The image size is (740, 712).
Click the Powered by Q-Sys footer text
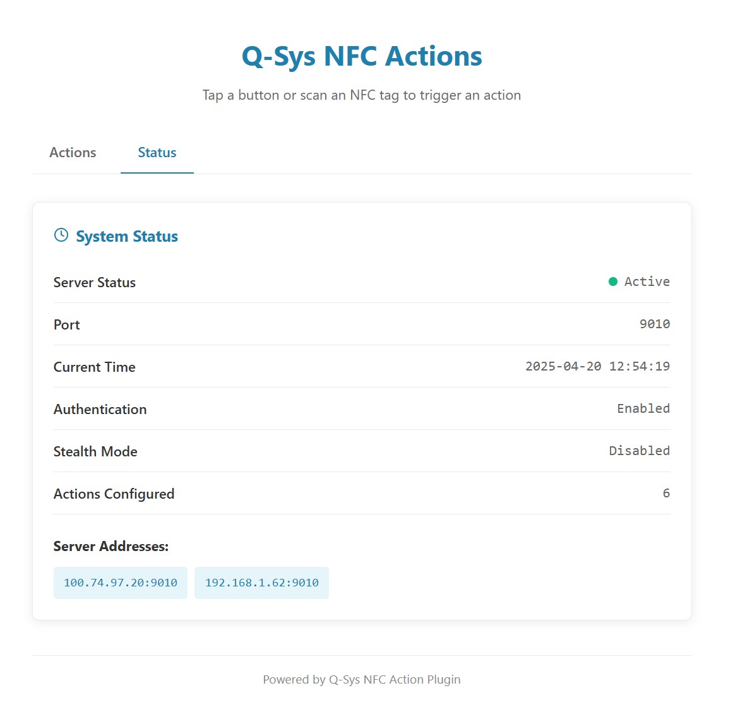[x=362, y=680]
